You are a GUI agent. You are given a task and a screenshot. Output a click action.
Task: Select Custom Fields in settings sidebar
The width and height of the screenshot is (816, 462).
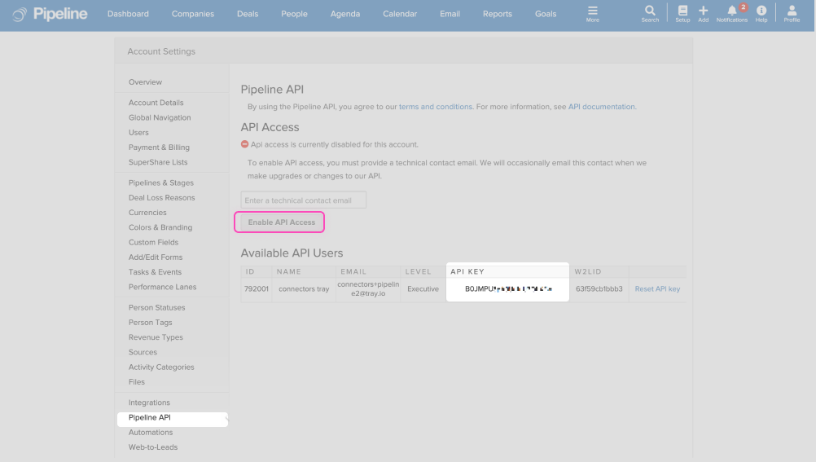pyautogui.click(x=153, y=242)
